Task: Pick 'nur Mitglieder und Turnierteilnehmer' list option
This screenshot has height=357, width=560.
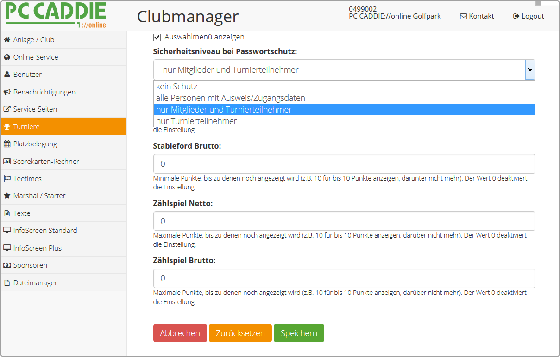Action: tap(344, 110)
